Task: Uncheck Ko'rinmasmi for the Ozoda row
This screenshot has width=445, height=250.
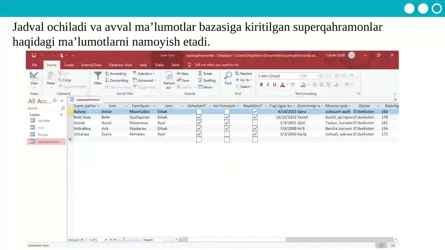Action: click(x=227, y=123)
